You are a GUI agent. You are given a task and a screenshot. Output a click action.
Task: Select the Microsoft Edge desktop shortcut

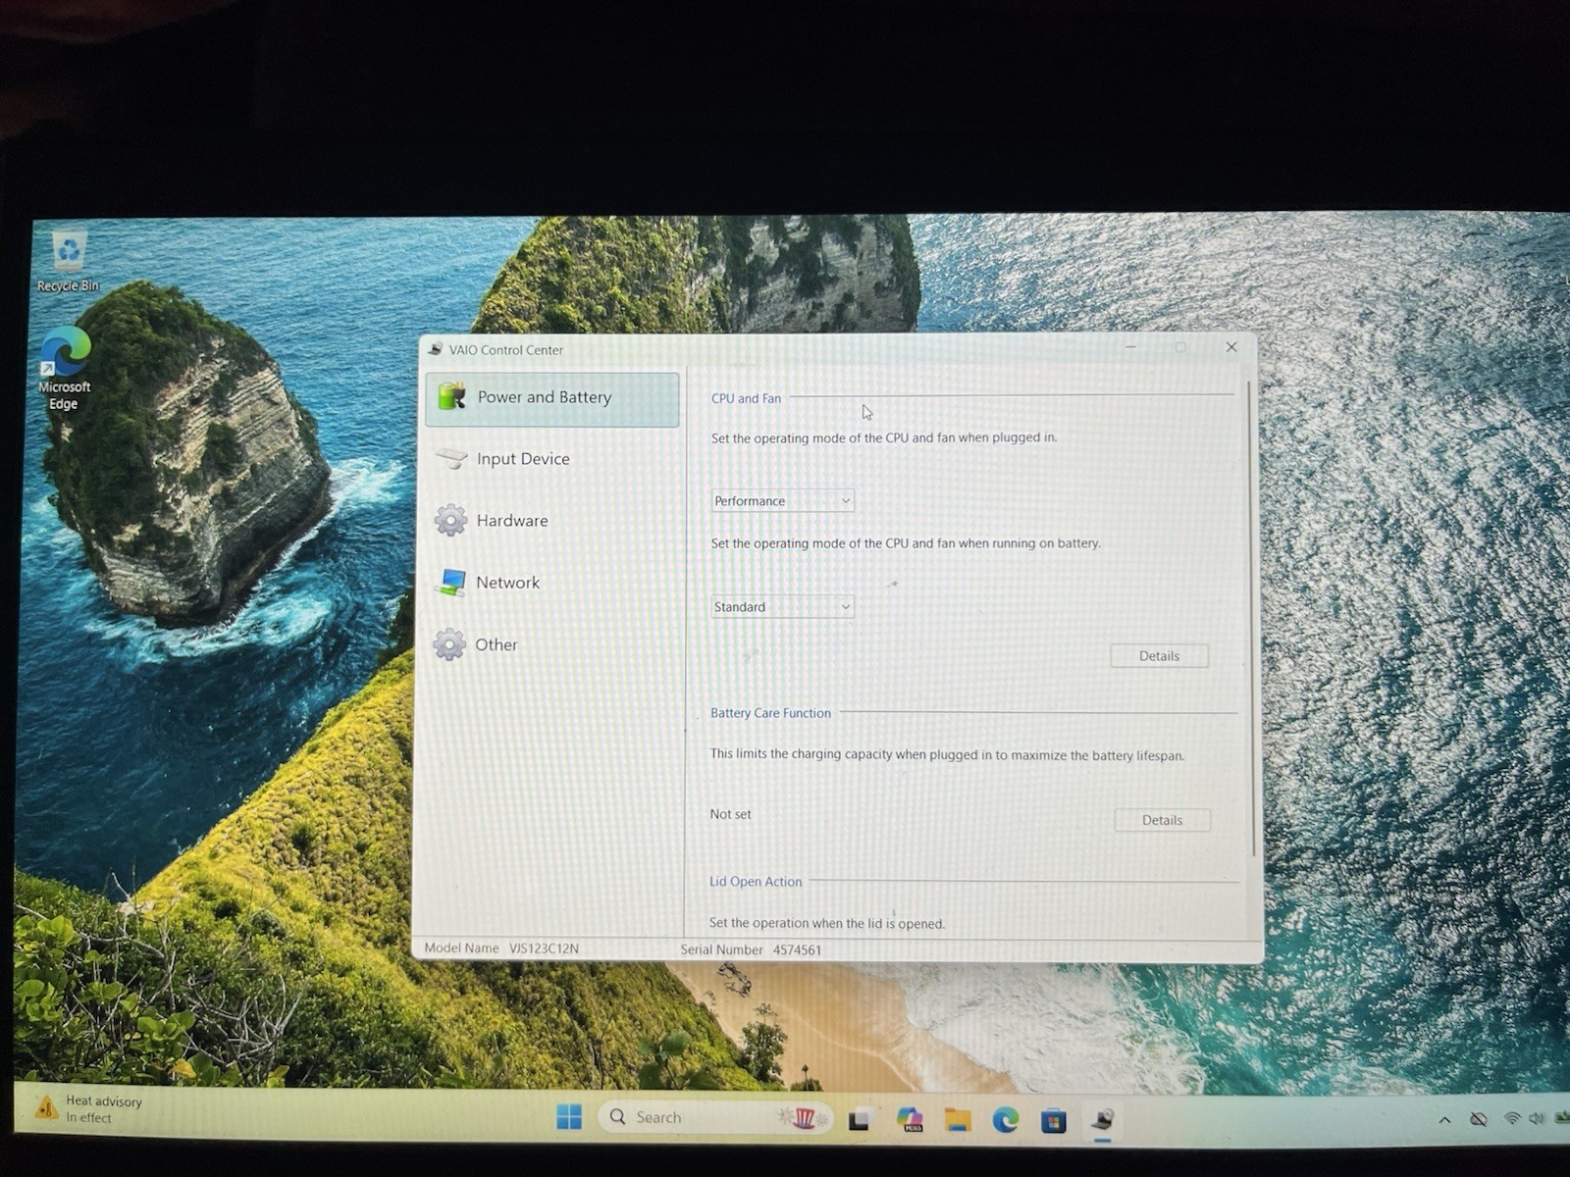pyautogui.click(x=65, y=369)
